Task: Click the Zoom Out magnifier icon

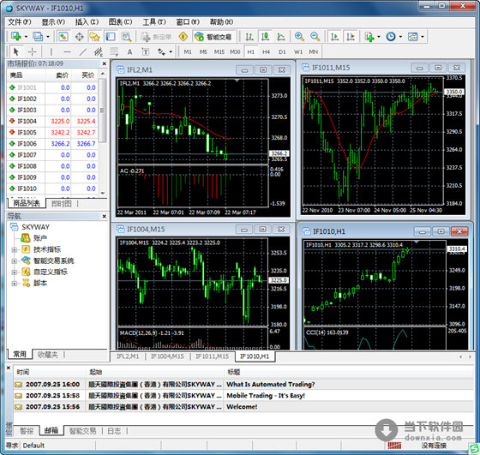Action: coord(315,36)
